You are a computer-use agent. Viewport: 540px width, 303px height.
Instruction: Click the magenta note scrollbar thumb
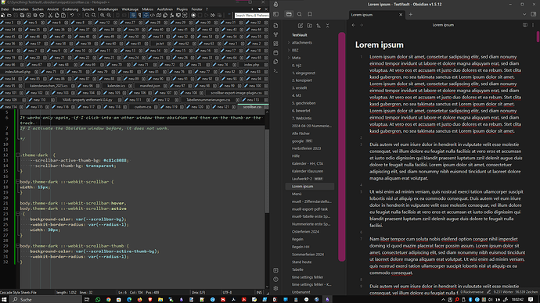[x=538, y=36]
